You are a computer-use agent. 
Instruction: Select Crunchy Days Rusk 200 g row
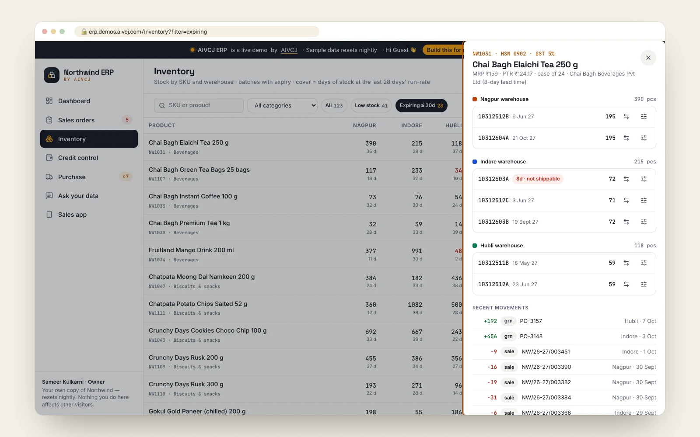[x=303, y=362]
